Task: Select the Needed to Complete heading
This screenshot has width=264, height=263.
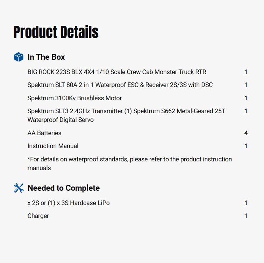Action: (x=64, y=188)
